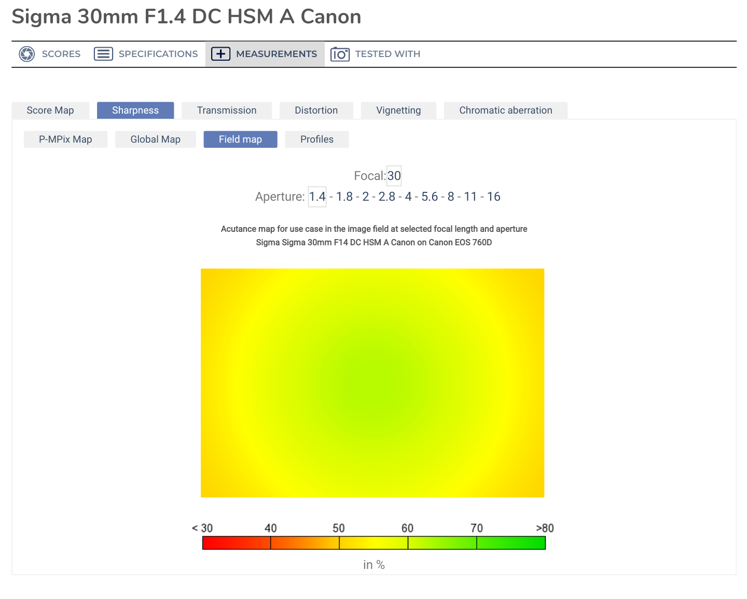Click the yellow 50-60 legend segment
The height and width of the screenshot is (599, 747).
[x=374, y=543]
